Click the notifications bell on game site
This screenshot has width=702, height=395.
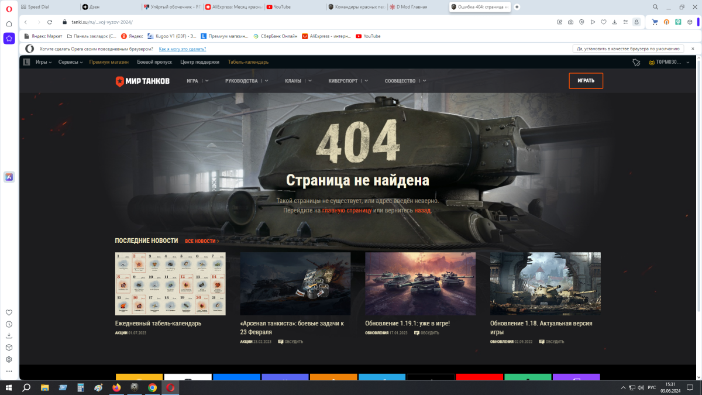tap(636, 62)
